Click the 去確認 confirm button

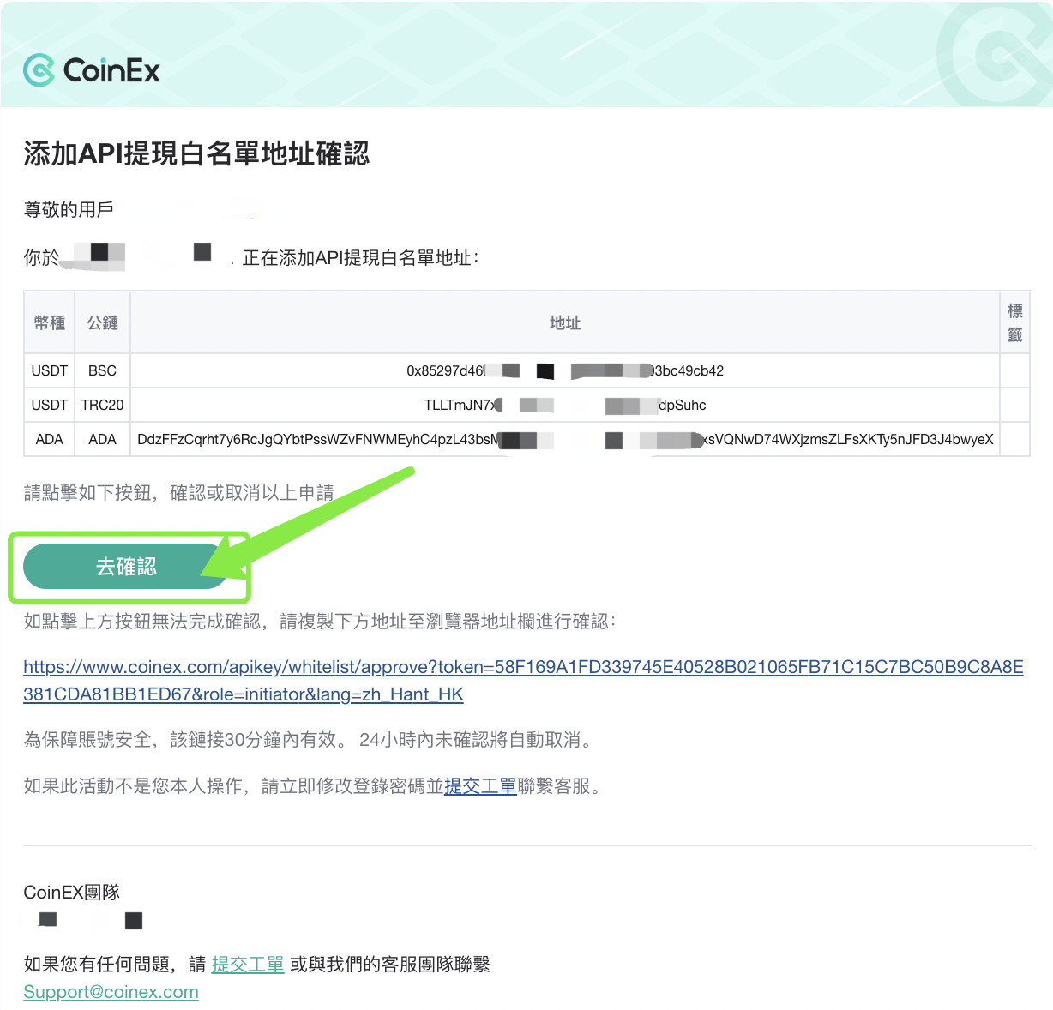tap(126, 567)
